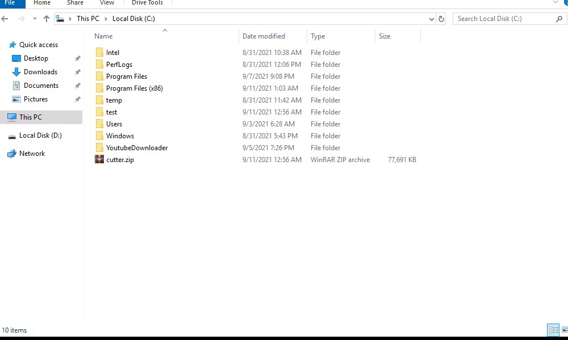This screenshot has width=568, height=340.
Task: Expand the ribbon with the chevron
Action: [x=556, y=2]
